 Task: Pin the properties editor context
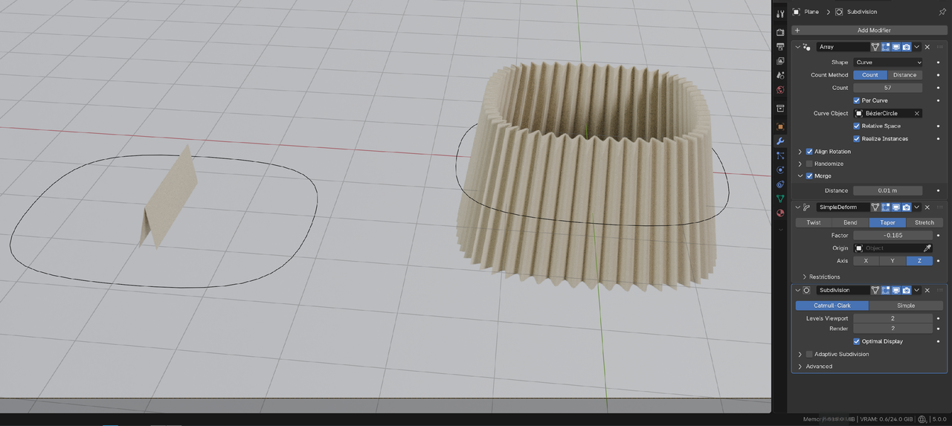pyautogui.click(x=942, y=12)
